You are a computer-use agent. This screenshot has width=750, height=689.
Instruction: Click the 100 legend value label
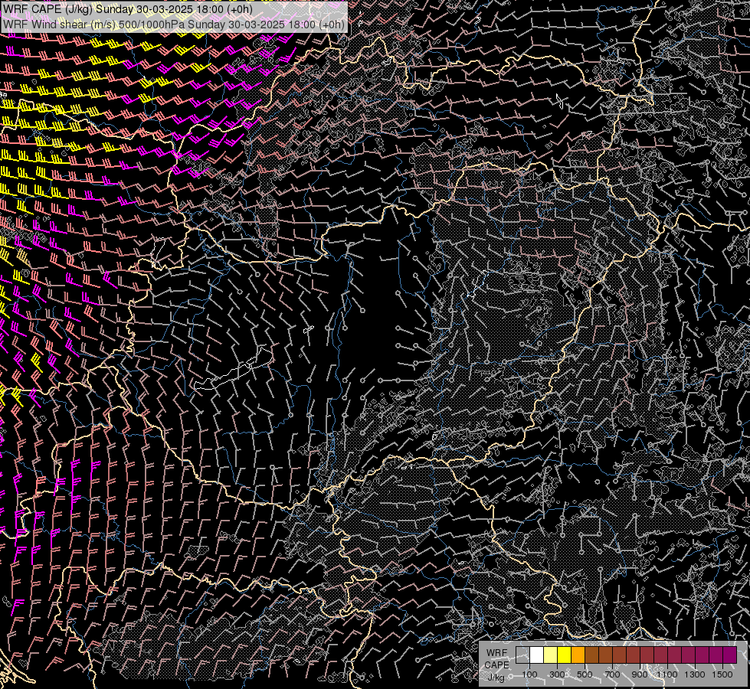[529, 674]
